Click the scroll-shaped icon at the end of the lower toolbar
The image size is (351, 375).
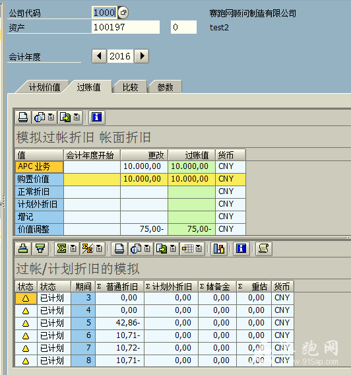tap(263, 249)
